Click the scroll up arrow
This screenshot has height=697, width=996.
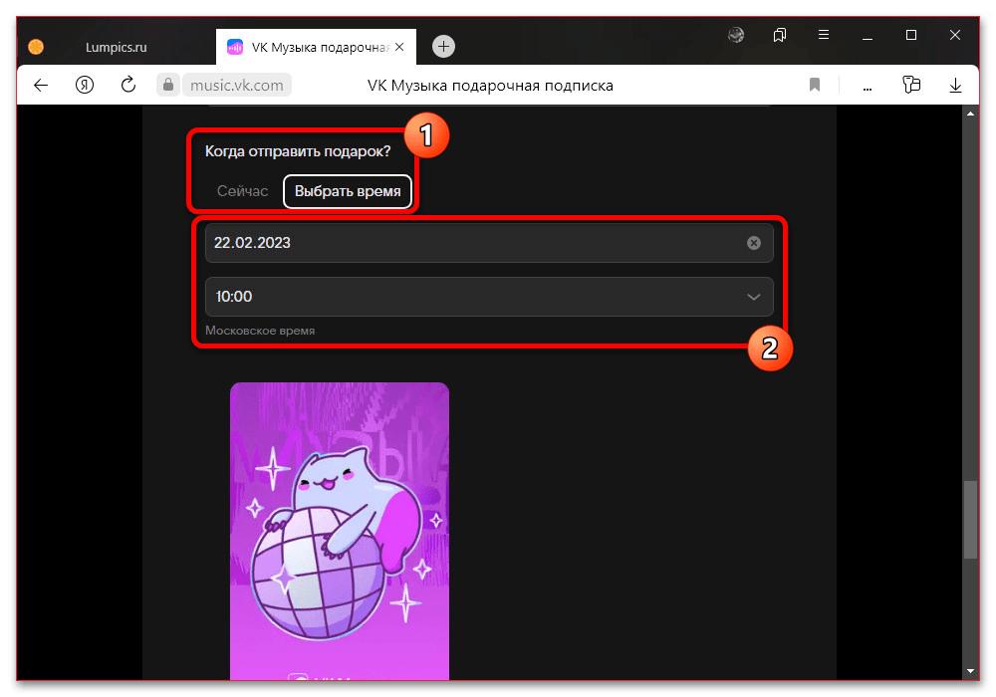[970, 114]
